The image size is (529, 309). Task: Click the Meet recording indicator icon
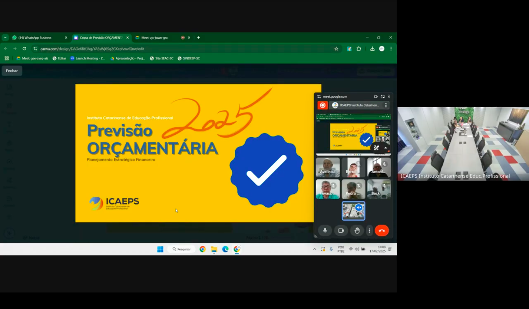[x=323, y=105]
